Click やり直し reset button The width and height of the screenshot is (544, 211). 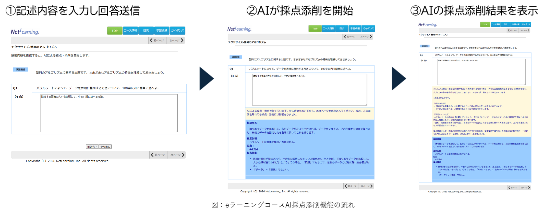pos(105,147)
